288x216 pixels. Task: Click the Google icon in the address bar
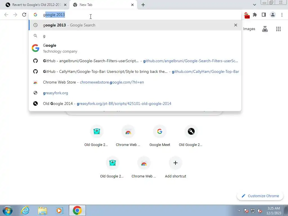coord(35,15)
